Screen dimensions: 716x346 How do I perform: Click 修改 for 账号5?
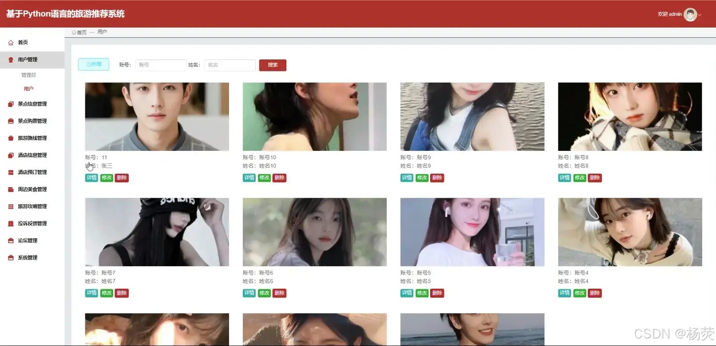(x=422, y=293)
